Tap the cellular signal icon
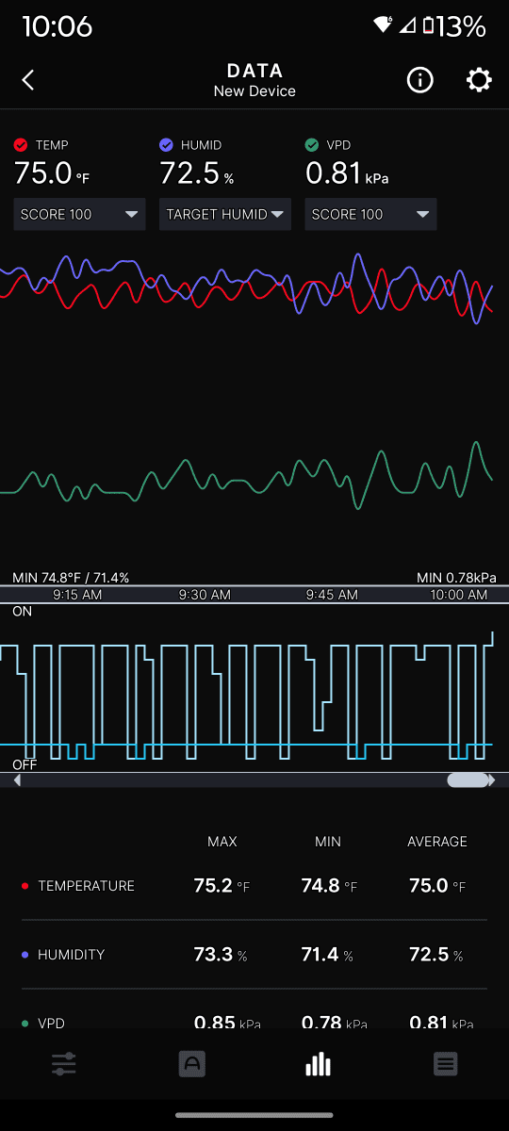 click(407, 25)
